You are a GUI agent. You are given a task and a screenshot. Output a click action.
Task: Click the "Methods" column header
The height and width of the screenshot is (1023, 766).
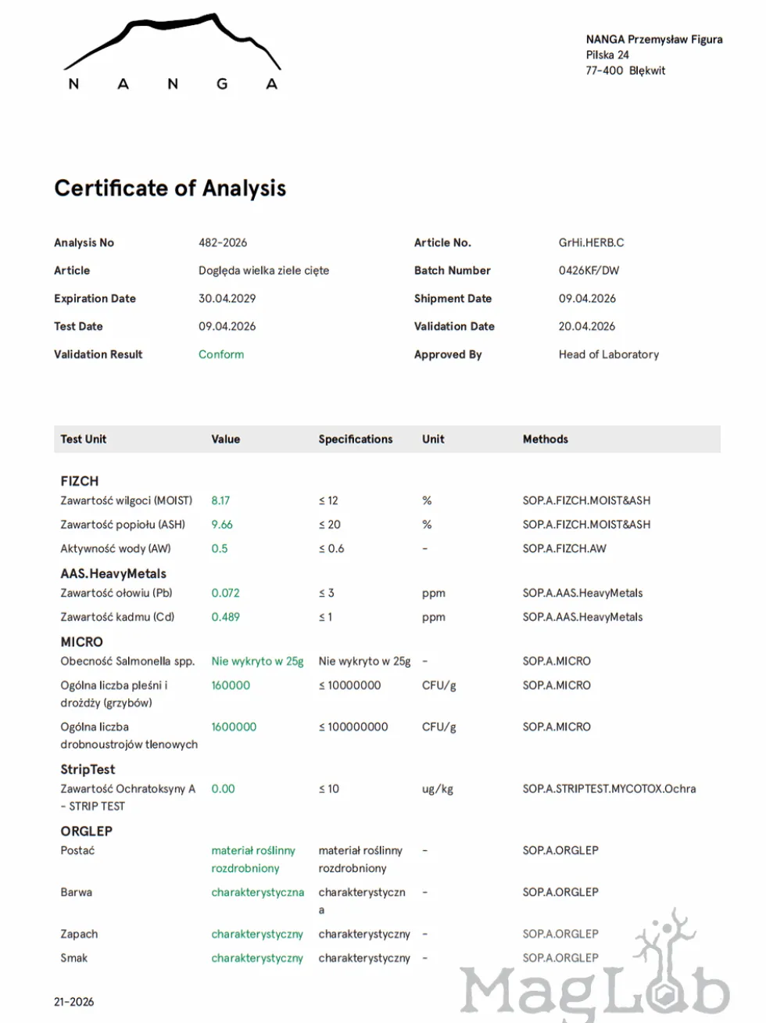click(546, 440)
